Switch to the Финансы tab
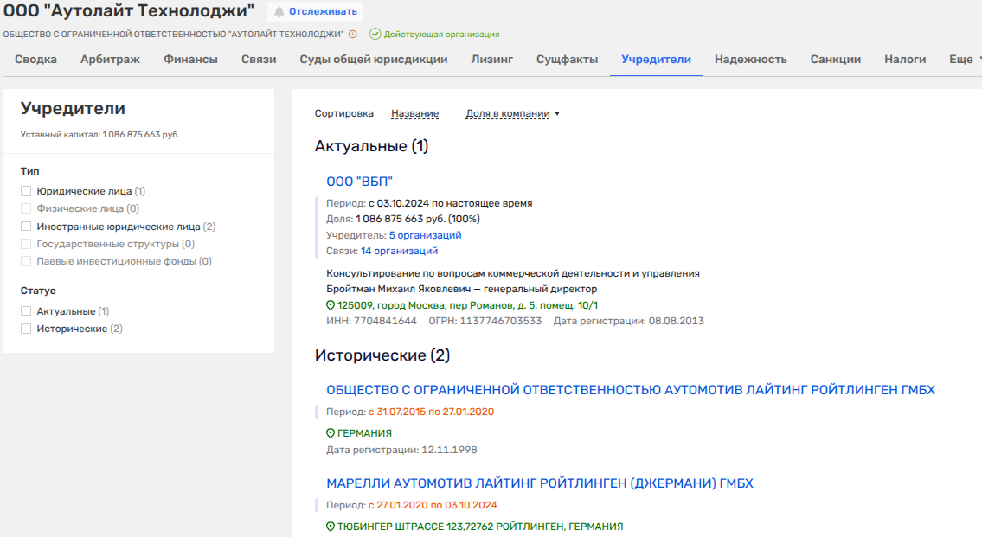 190,60
